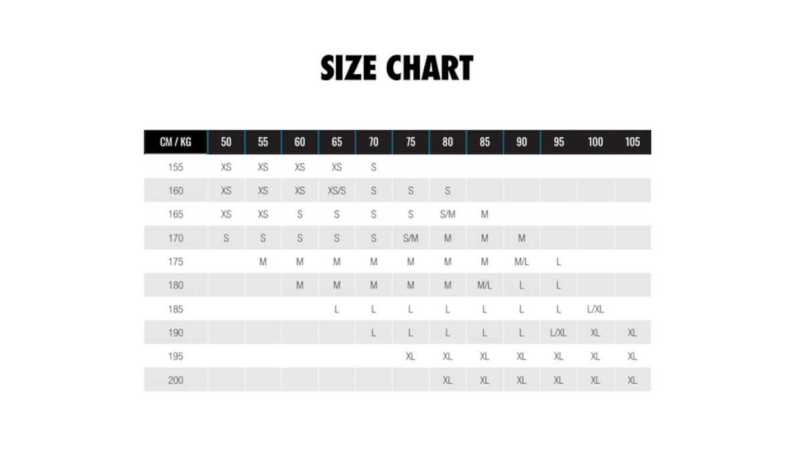Click the SIZE CHART heading

(x=397, y=68)
